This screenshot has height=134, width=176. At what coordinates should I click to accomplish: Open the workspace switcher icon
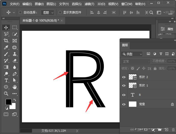click(x=159, y=12)
